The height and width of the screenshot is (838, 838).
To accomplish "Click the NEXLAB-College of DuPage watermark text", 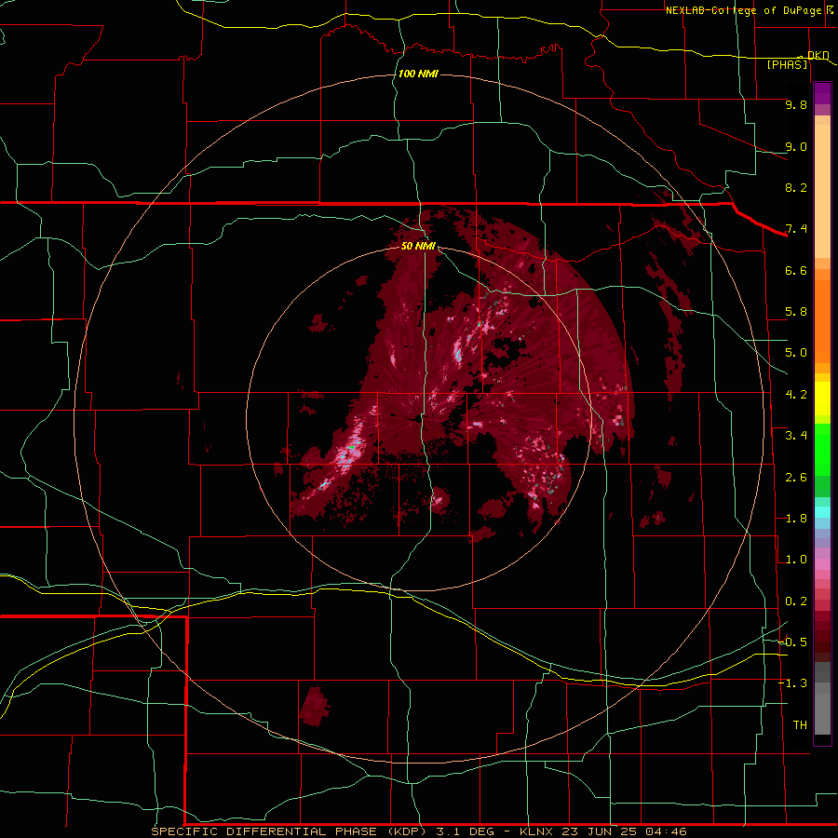I will coord(743,10).
